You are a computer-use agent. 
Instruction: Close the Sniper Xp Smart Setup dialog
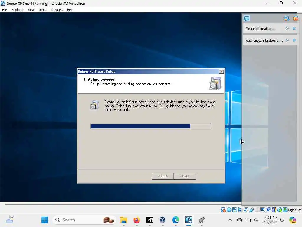coord(221,72)
